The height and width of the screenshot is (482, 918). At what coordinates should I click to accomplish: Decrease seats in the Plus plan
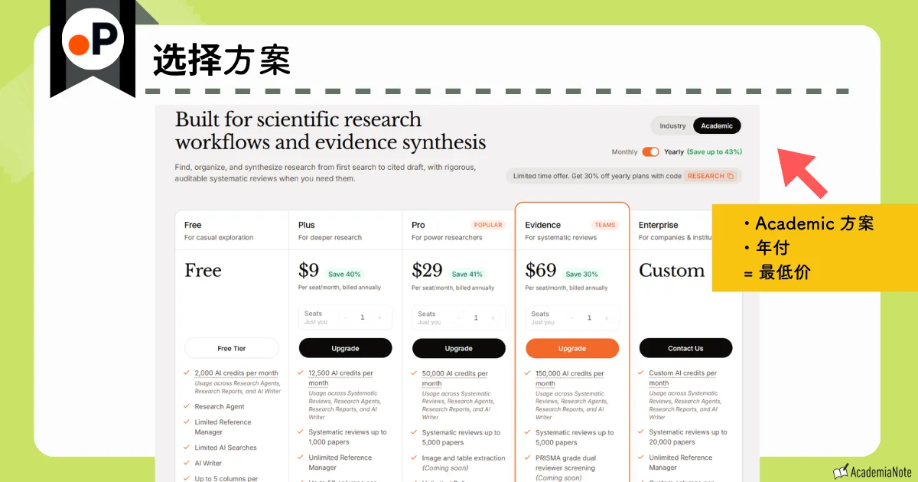346,318
